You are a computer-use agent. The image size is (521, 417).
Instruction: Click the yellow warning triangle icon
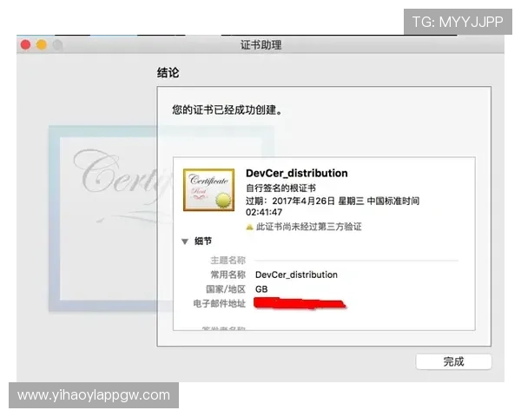tap(249, 227)
